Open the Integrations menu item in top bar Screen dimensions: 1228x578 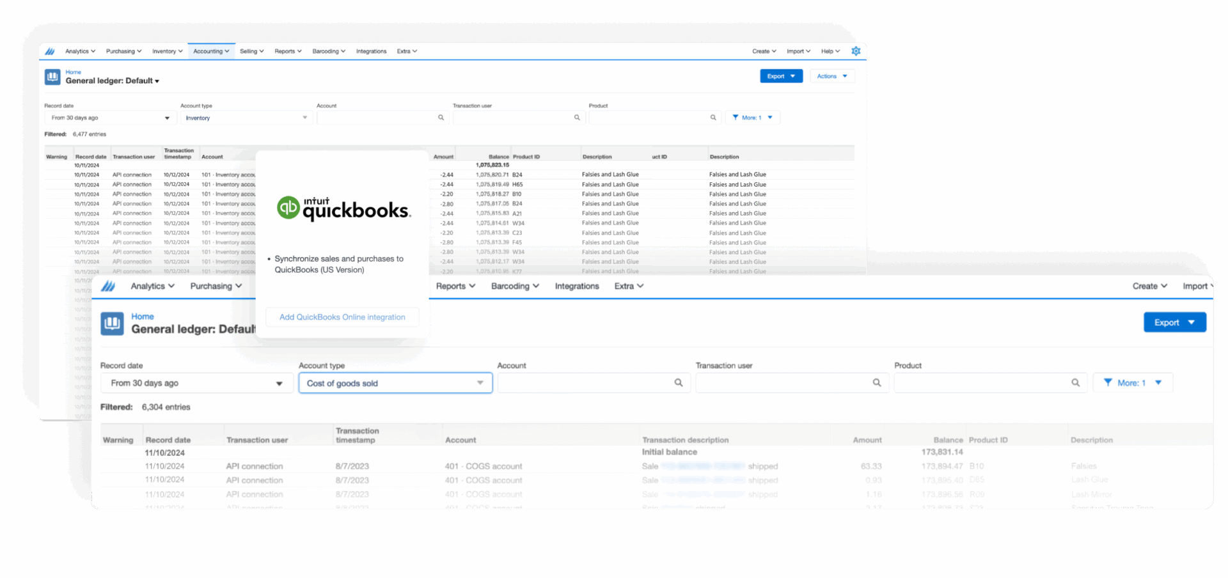371,51
